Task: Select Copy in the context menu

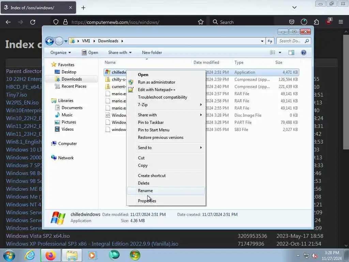Action: coord(166,165)
